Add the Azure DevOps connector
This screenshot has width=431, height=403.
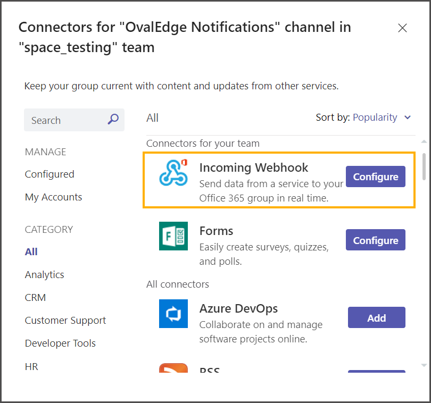(376, 318)
